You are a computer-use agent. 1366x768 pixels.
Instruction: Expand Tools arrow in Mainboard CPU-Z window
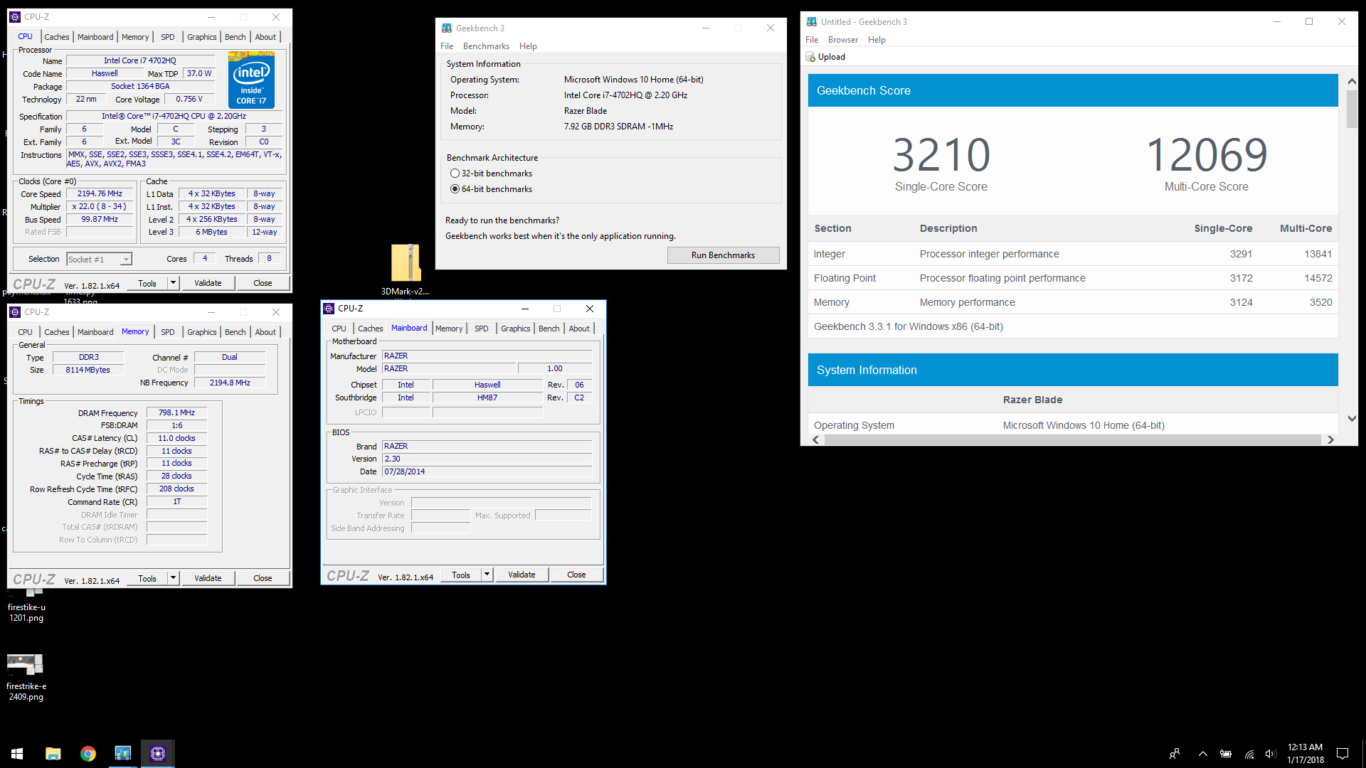pos(487,575)
